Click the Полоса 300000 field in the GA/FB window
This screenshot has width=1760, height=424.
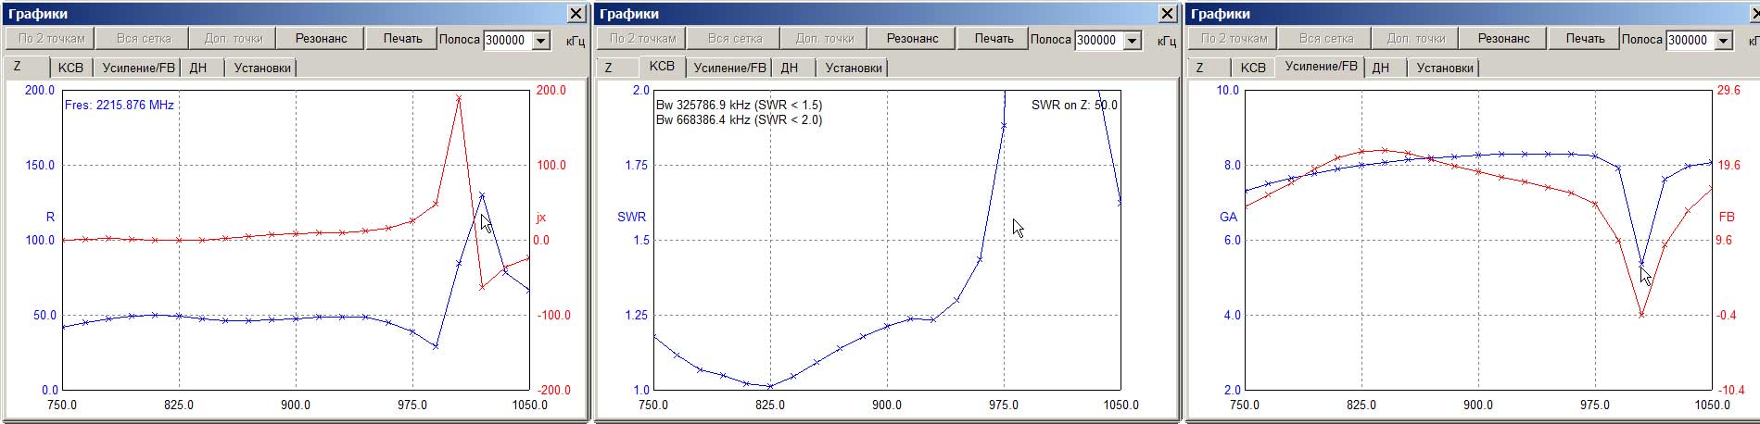point(1690,41)
